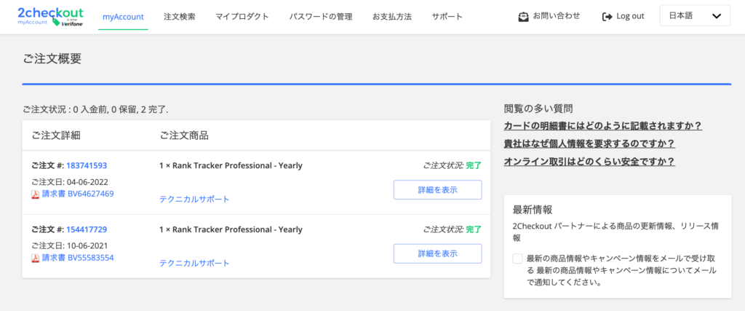Screen dimensions: 745x311
Task: Click PDF icon beside 請求書 BV55583554
Action: pos(35,258)
